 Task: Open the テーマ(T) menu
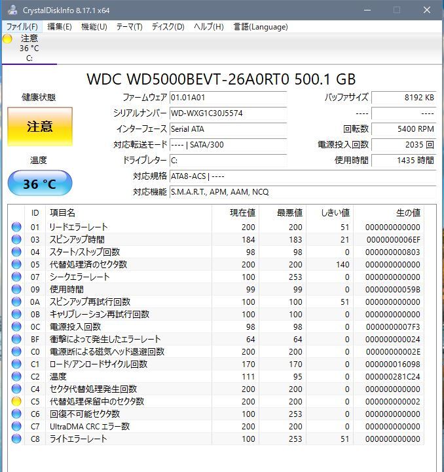click(x=129, y=27)
